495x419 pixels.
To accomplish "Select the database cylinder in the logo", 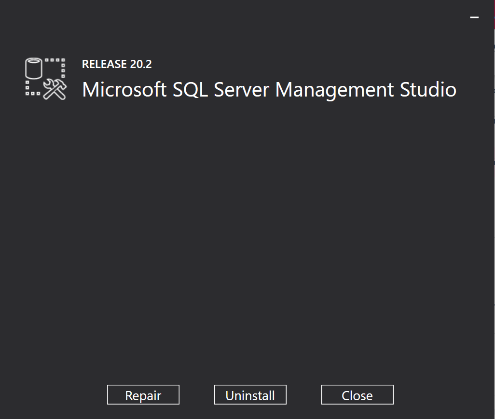I will pyautogui.click(x=33, y=69).
